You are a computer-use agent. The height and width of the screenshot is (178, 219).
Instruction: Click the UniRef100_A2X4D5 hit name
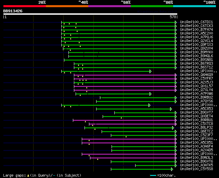(x=196, y=150)
